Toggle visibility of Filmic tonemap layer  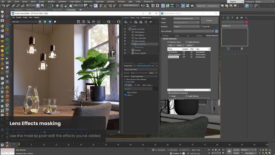(125, 41)
